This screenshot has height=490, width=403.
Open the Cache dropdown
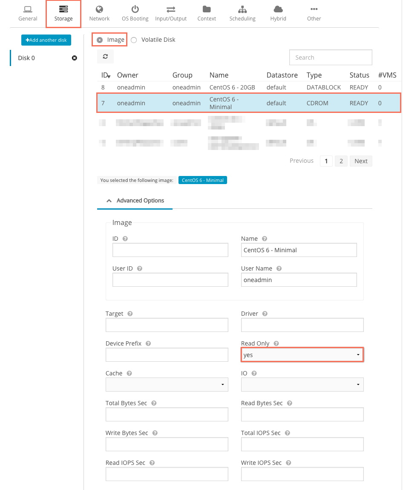click(x=167, y=385)
